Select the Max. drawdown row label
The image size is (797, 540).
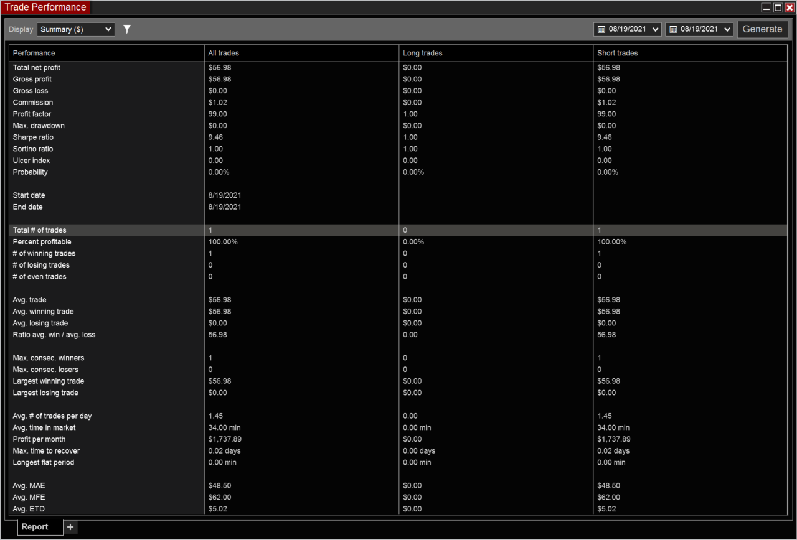(39, 126)
